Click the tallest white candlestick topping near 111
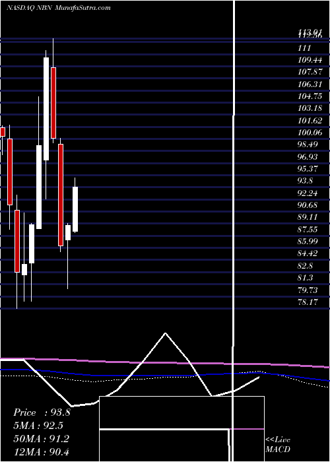 [46, 109]
